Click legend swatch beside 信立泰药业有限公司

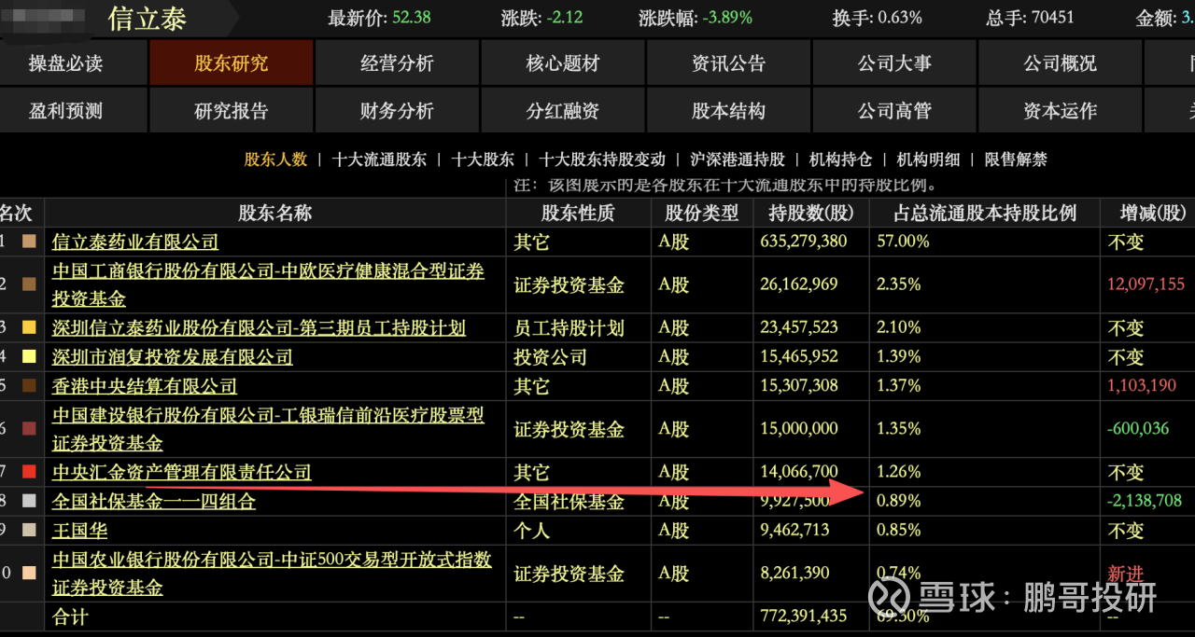click(x=29, y=242)
